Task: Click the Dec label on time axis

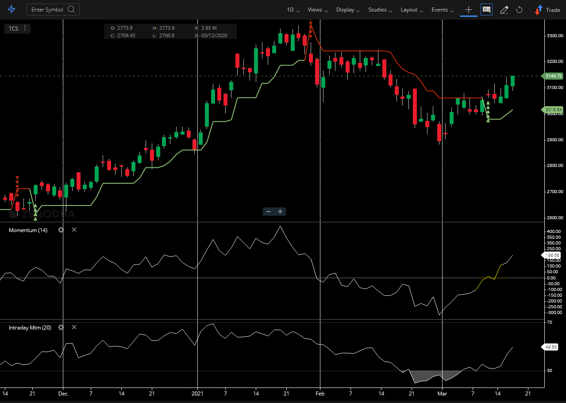Action: click(x=63, y=393)
